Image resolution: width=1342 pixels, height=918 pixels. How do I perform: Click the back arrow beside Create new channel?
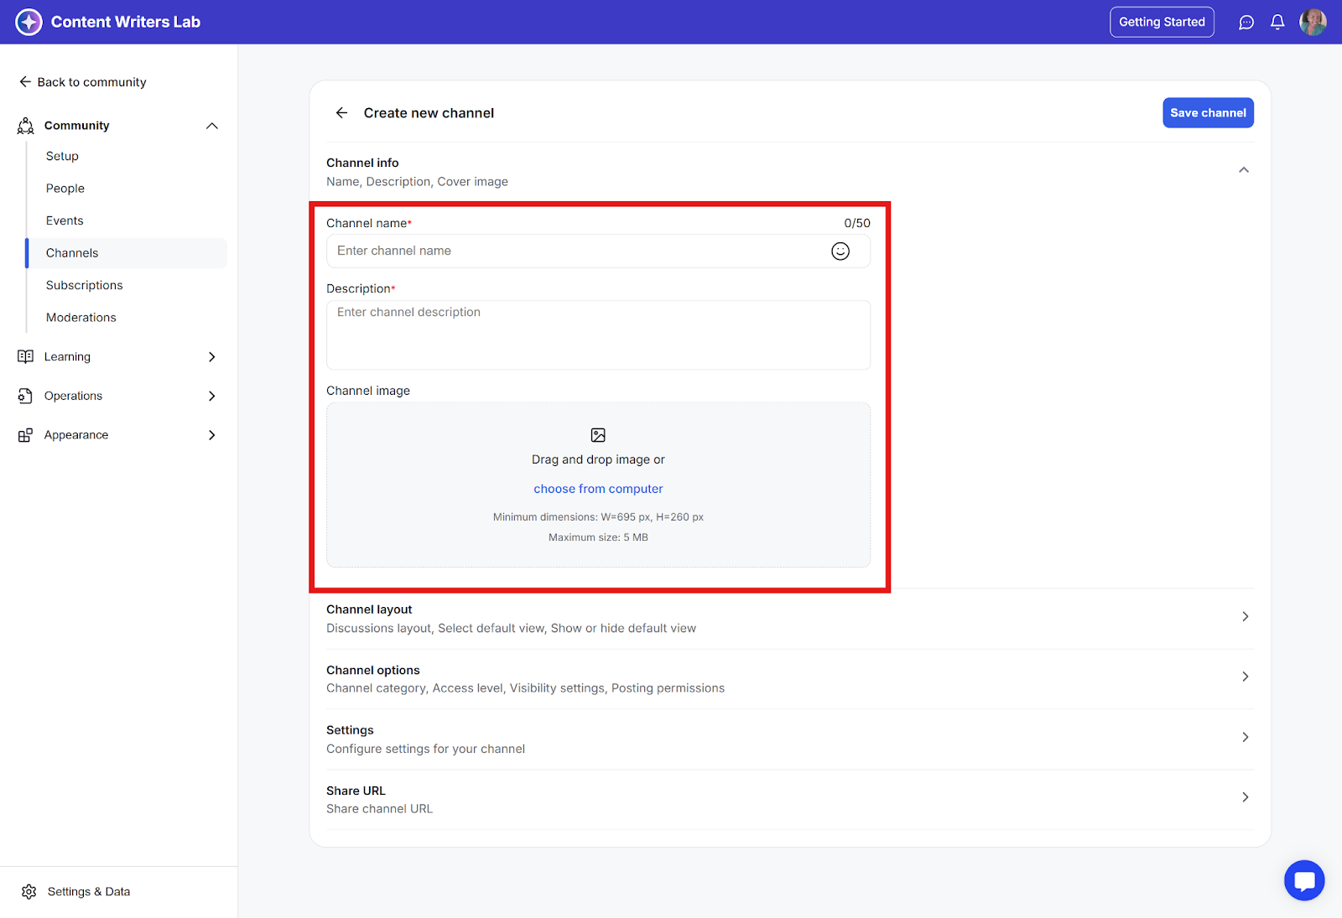click(341, 113)
